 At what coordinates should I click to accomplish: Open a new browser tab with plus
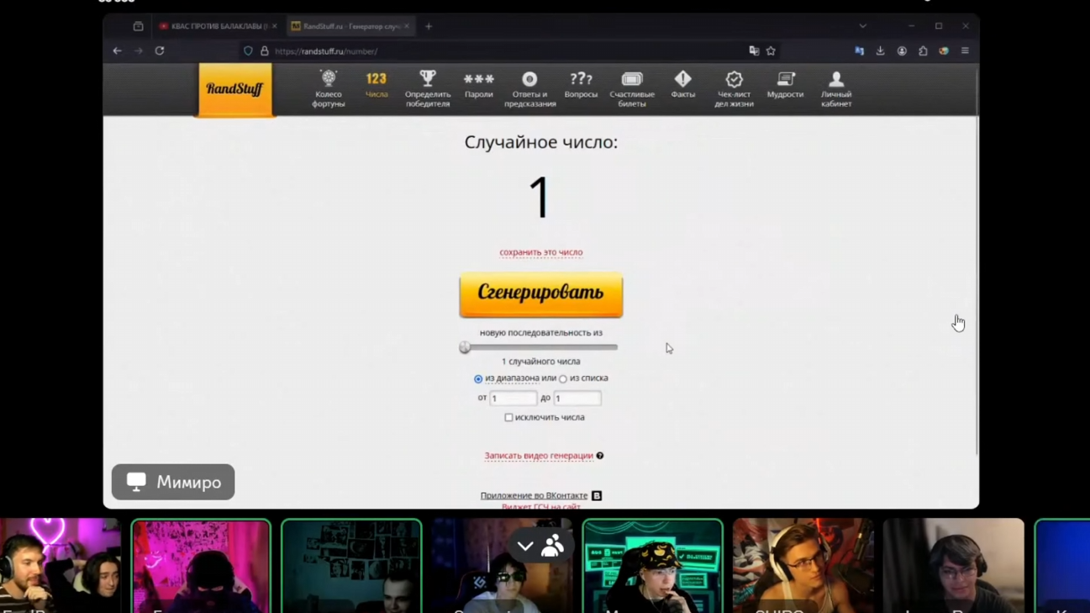[x=429, y=26]
